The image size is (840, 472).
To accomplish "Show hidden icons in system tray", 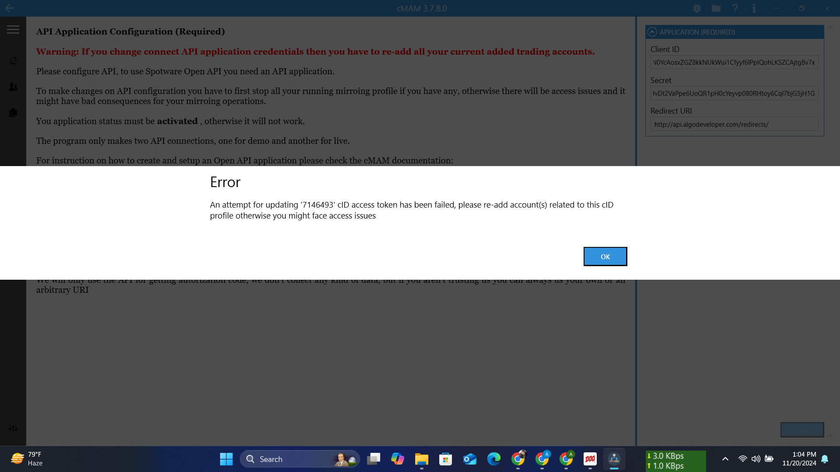I will pos(725,459).
